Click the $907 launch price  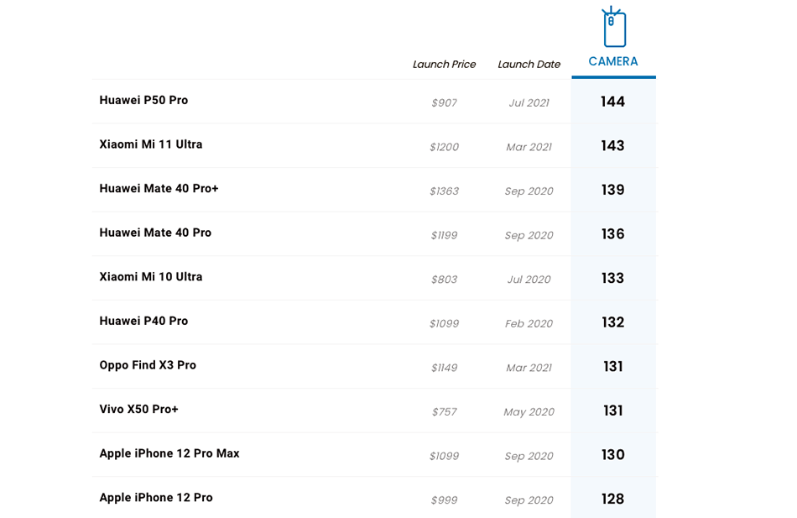[445, 102]
